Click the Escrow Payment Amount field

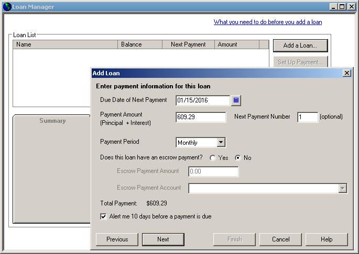[213, 171]
